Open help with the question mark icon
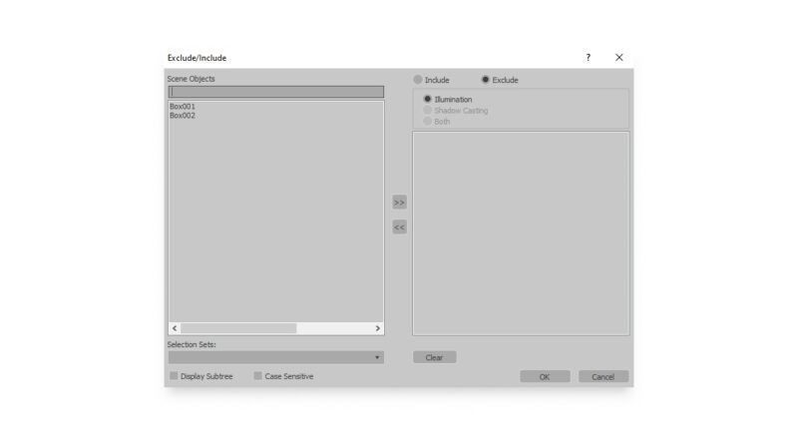 click(x=588, y=58)
